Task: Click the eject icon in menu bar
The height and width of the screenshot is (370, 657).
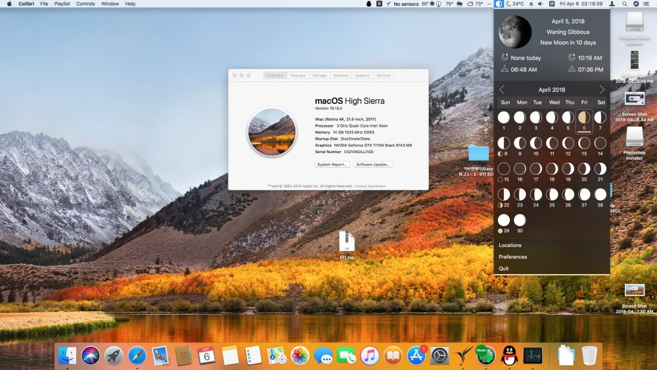Action: [532, 4]
